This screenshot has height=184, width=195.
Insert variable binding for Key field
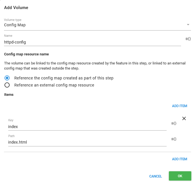174,124
